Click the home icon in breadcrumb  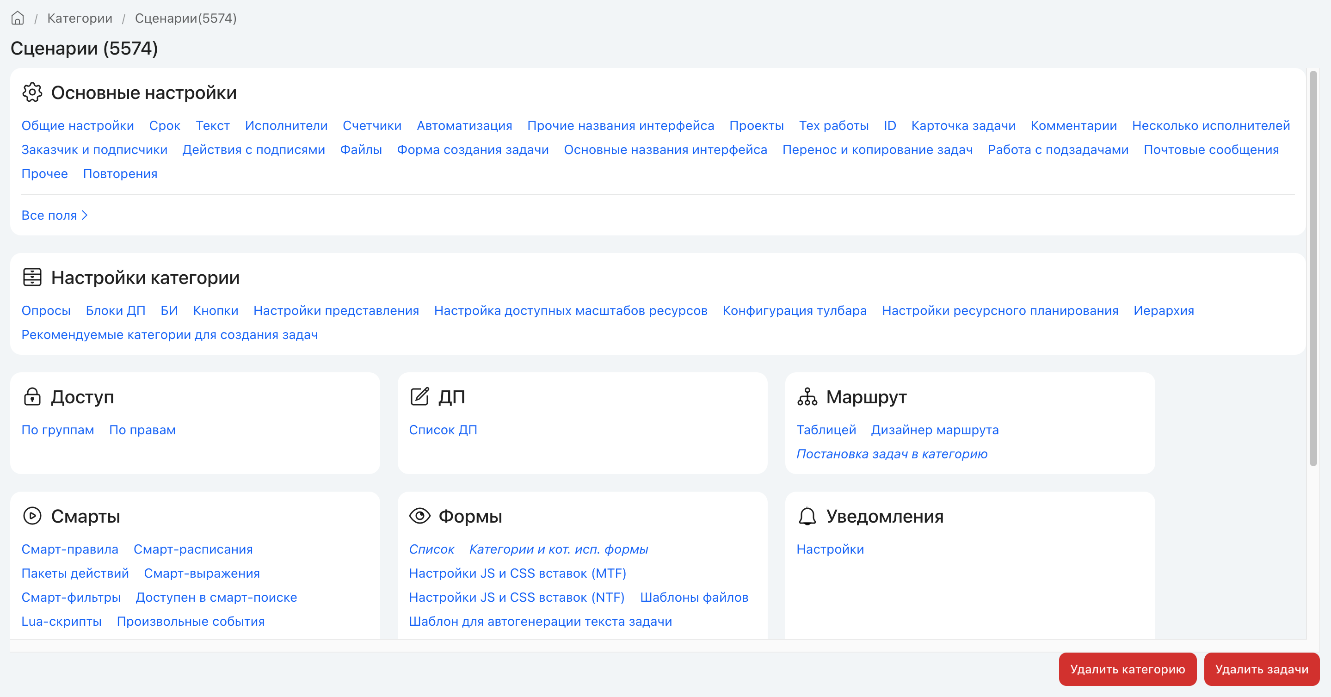click(18, 18)
